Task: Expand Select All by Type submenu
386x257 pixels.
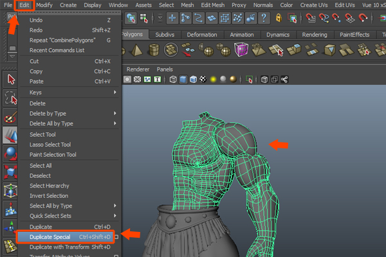Action: [x=115, y=206]
